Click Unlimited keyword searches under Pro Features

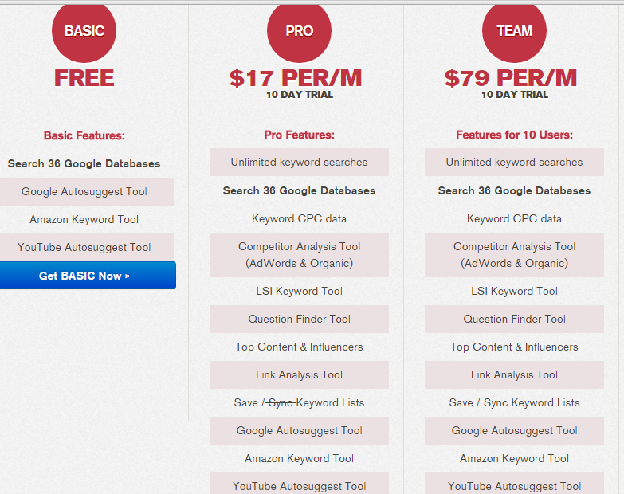(299, 162)
